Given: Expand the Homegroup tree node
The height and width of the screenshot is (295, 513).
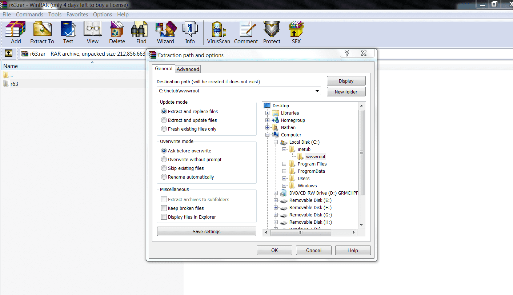Looking at the screenshot, I should coord(268,120).
